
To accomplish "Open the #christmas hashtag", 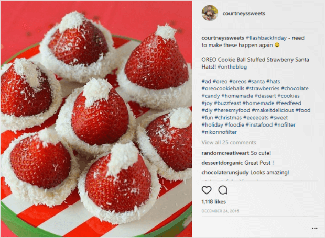I will click(228, 118).
